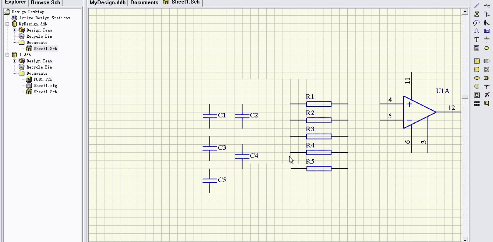Select the Rounded Rectangle tool

[x=477, y=70]
